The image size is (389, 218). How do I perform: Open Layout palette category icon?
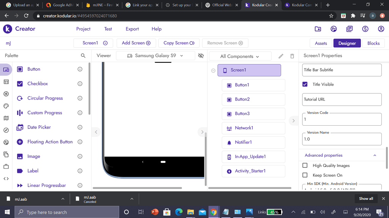click(6, 82)
